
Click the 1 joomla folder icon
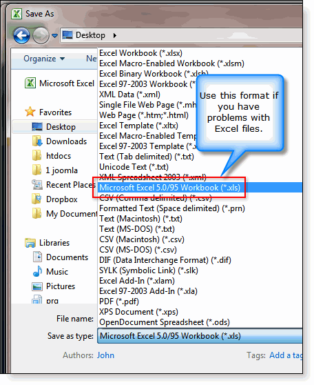(36, 170)
